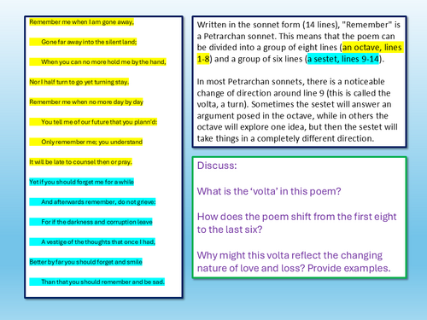Click sentence starting 'Written in the sonnet form'
The height and width of the screenshot is (320, 427).
click(x=299, y=31)
